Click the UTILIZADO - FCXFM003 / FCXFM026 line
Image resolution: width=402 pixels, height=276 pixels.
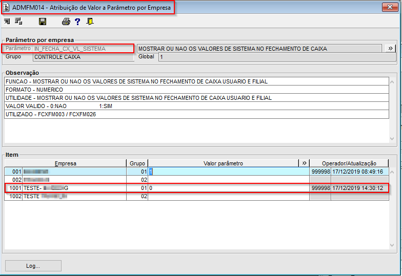click(197, 114)
